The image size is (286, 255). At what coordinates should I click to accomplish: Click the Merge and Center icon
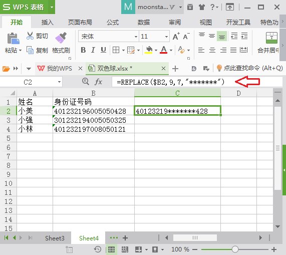pos(271,38)
